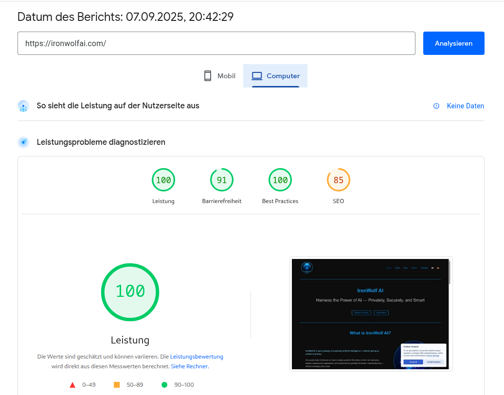This screenshot has height=395, width=504.
Task: Click the Barrierefreiheit gauge showing 91
Action: 222,180
